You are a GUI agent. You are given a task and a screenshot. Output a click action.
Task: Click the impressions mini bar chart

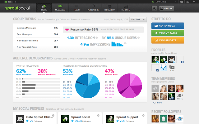117,44
